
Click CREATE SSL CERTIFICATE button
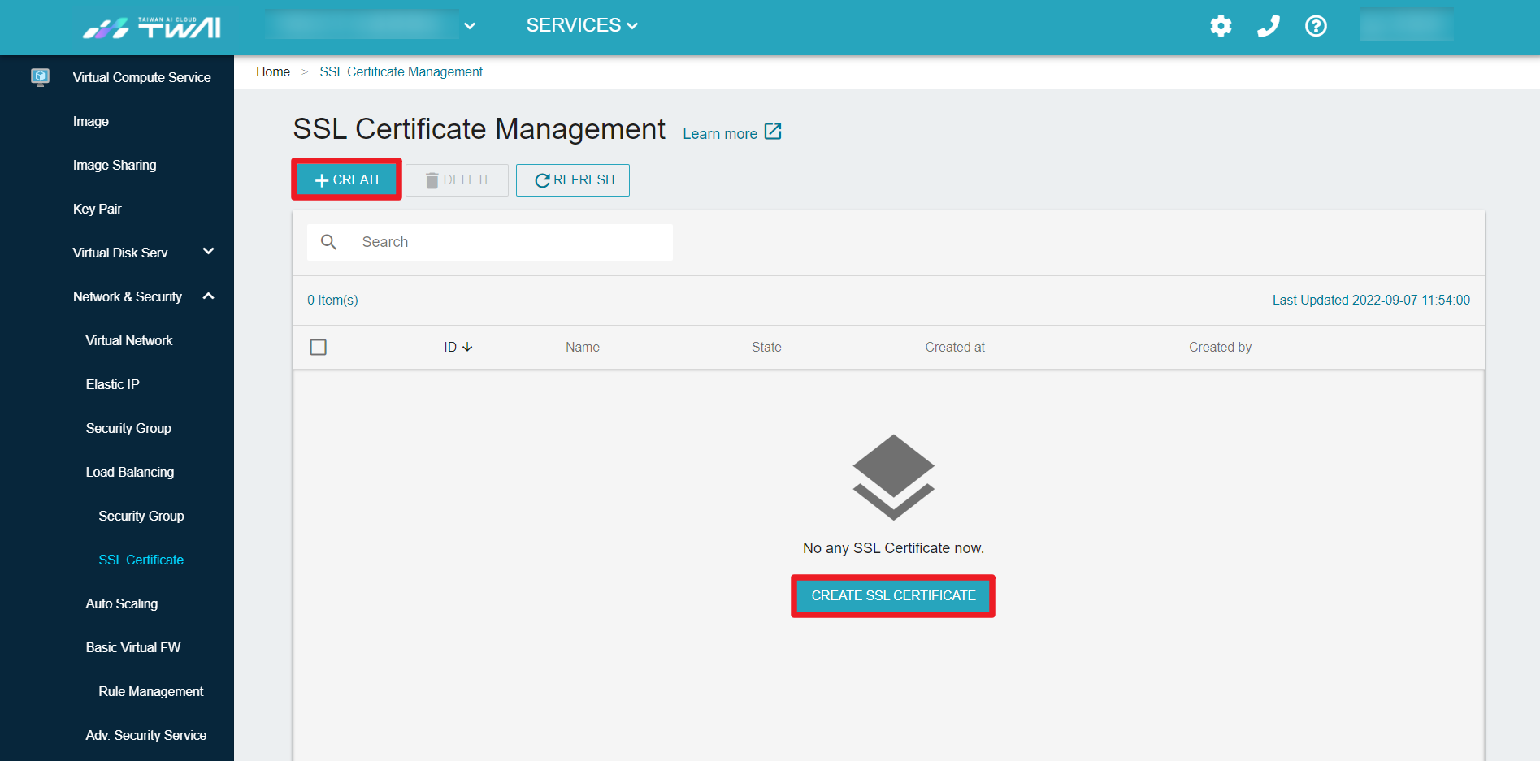(893, 595)
